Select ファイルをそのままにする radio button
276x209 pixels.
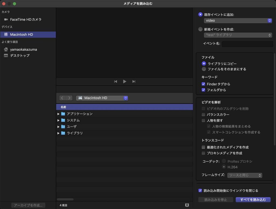204,69
